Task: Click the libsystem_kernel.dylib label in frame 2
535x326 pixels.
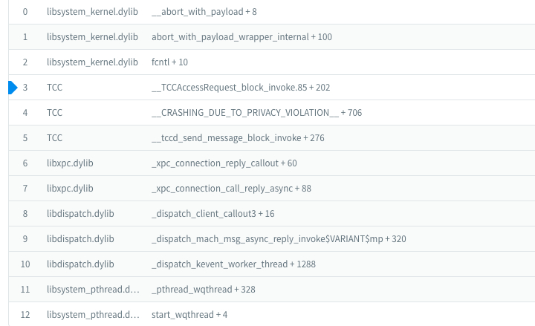Action: (93, 62)
